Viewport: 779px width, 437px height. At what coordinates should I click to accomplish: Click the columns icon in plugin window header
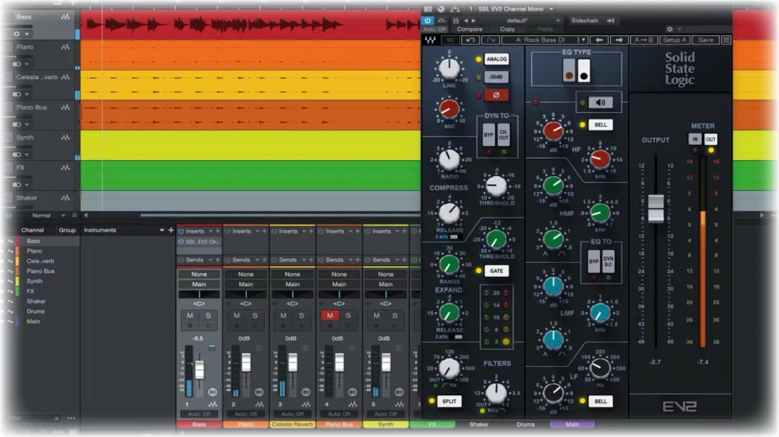pos(428,9)
